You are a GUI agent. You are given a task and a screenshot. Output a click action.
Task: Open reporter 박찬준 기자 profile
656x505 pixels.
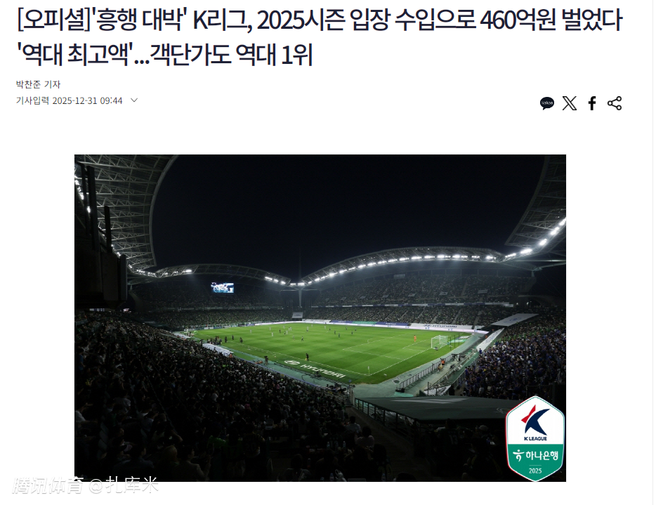point(38,84)
